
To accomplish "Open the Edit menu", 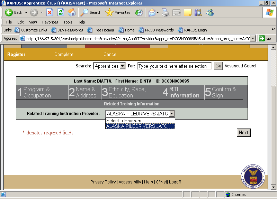I will 20,22.
